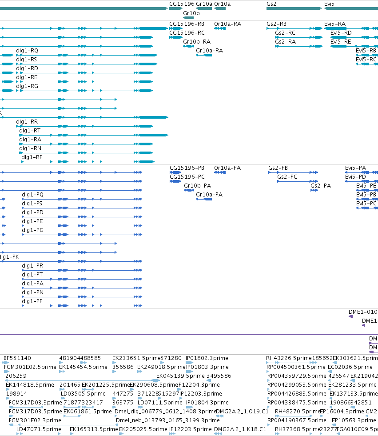Open the FGM301E02.5prime EST label
The image size is (378, 436).
pyautogui.click(x=30, y=367)
